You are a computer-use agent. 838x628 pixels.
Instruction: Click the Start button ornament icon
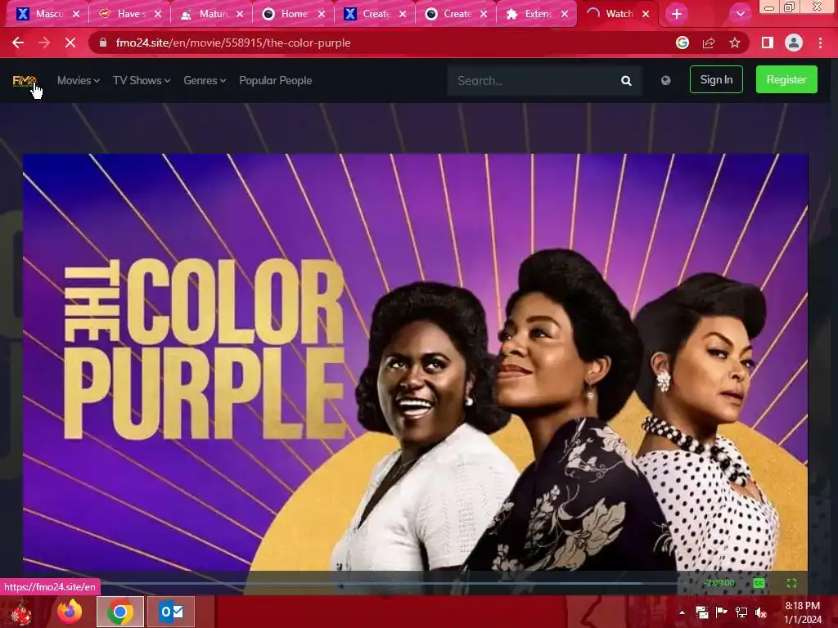20,612
